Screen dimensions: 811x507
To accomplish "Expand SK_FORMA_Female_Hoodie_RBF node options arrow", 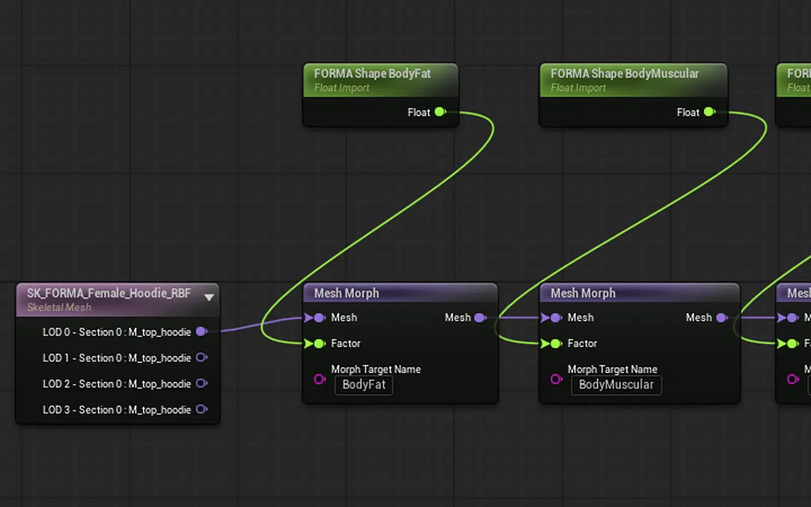I will tap(209, 298).
